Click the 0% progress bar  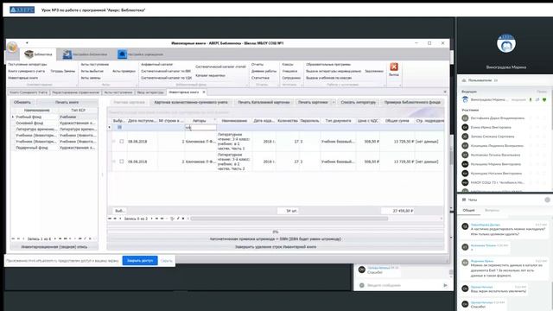click(276, 232)
